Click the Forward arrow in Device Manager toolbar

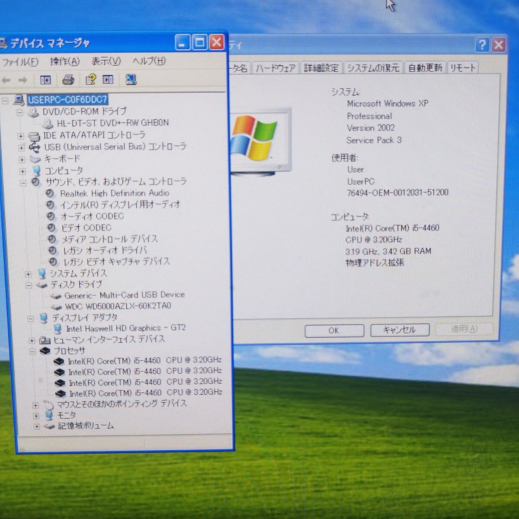pyautogui.click(x=22, y=80)
